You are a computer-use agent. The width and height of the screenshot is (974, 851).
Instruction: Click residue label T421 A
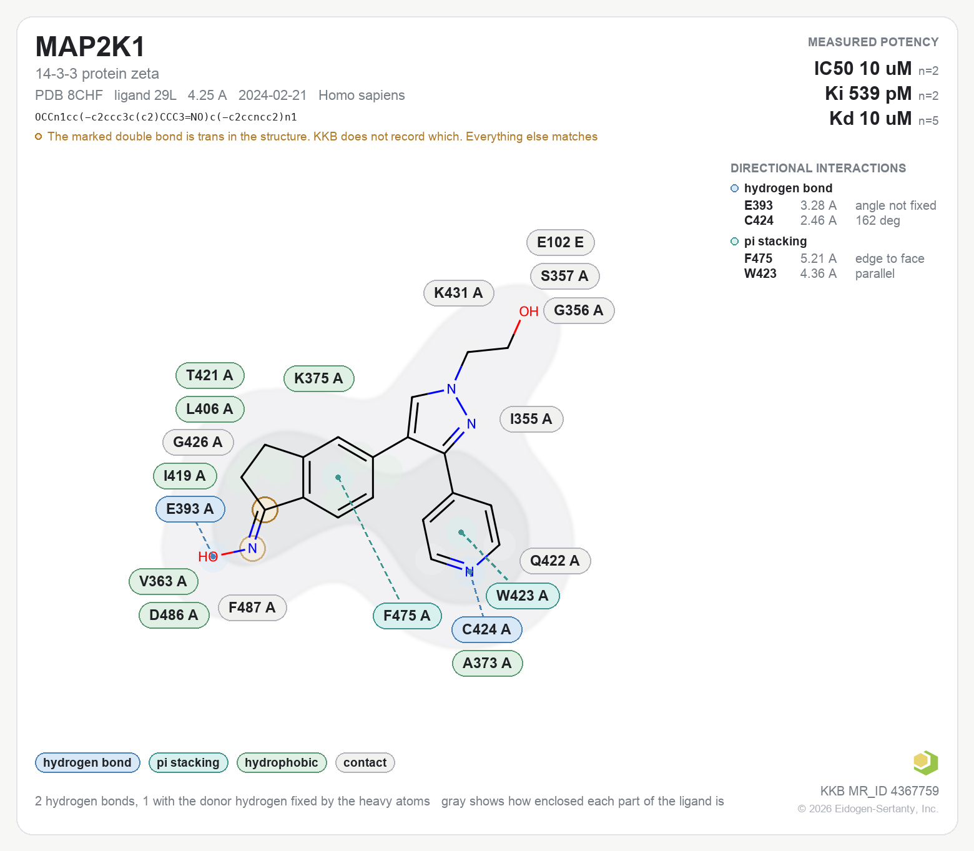coord(210,375)
